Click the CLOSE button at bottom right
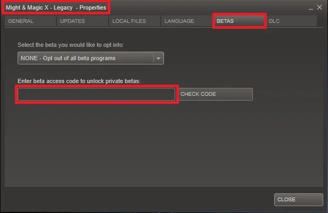 coord(299,200)
